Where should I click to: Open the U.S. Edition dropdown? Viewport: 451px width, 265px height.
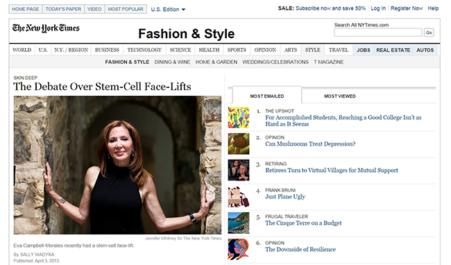point(169,10)
